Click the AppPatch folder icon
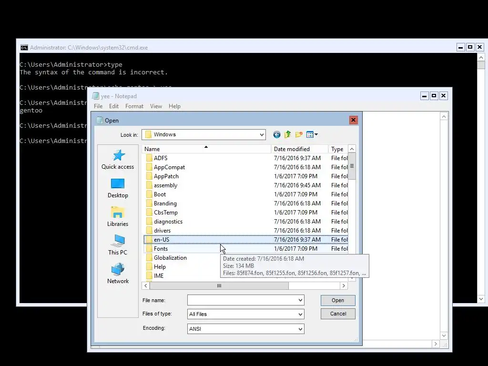The image size is (488, 366). (149, 176)
